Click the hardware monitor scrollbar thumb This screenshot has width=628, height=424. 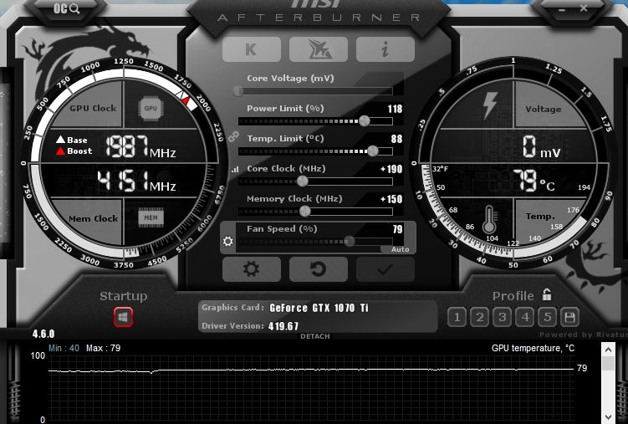608,364
